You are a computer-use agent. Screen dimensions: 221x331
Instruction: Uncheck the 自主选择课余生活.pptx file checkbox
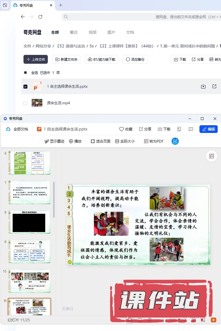pyautogui.click(x=25, y=87)
